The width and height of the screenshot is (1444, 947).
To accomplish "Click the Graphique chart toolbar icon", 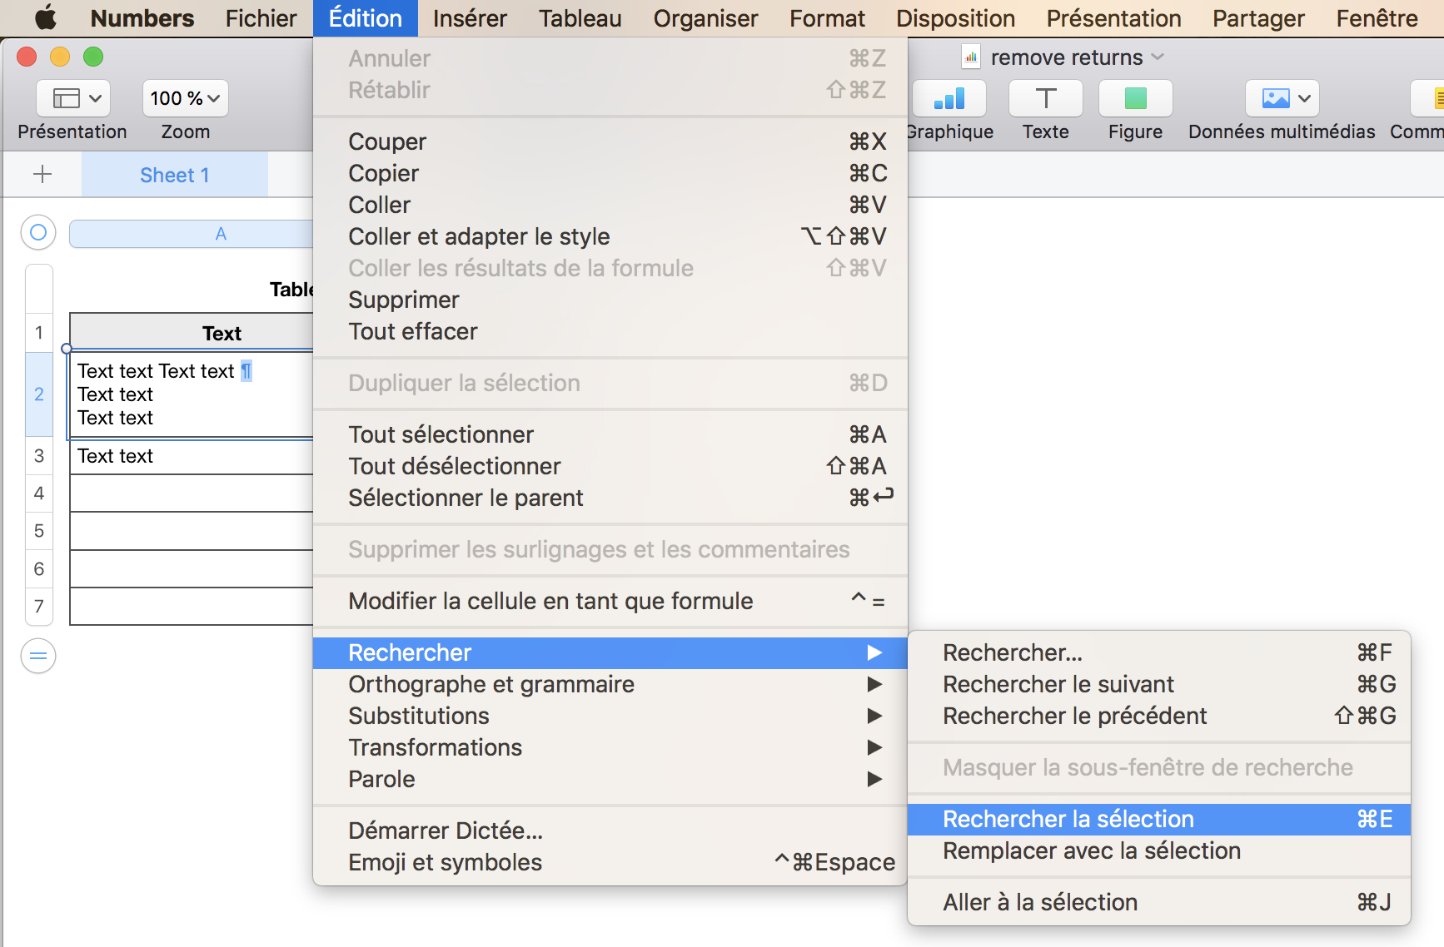I will 949,99.
